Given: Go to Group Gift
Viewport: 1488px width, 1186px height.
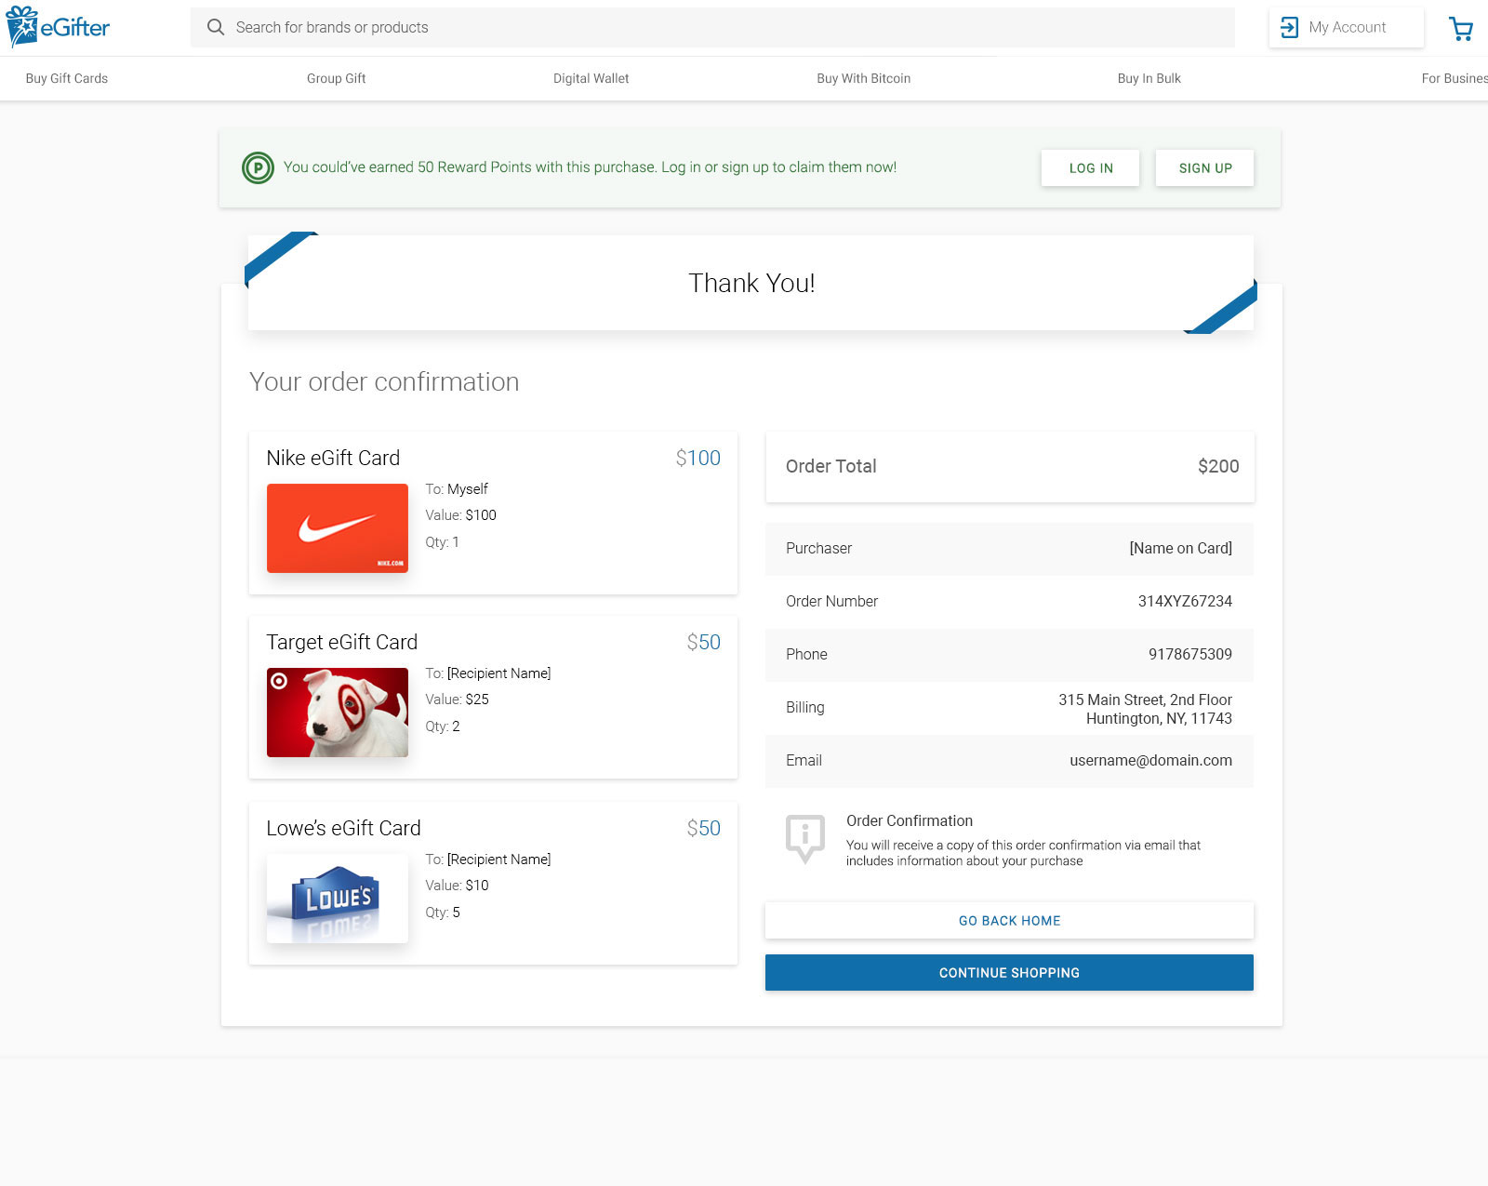Looking at the screenshot, I should click(337, 78).
